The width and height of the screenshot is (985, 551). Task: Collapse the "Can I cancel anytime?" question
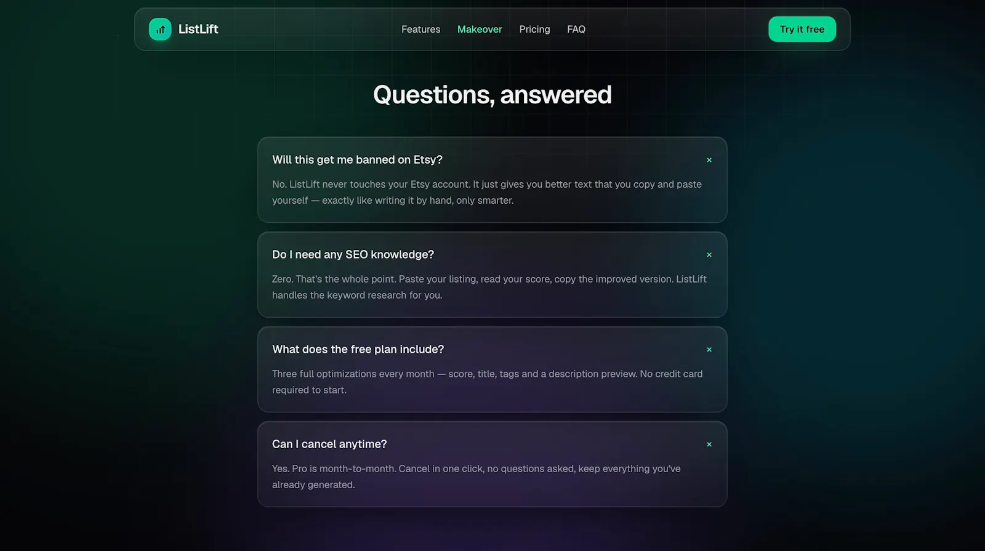[492, 444]
